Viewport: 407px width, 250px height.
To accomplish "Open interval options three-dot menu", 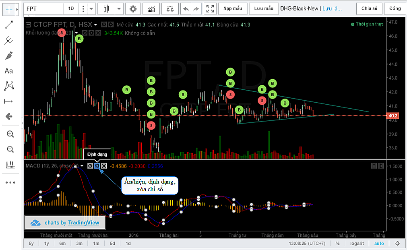I will 83,9.
